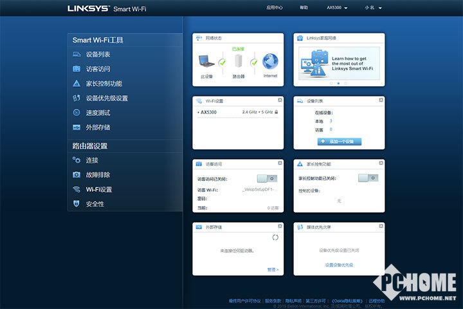Click the Learn how to get banner

click(339, 63)
